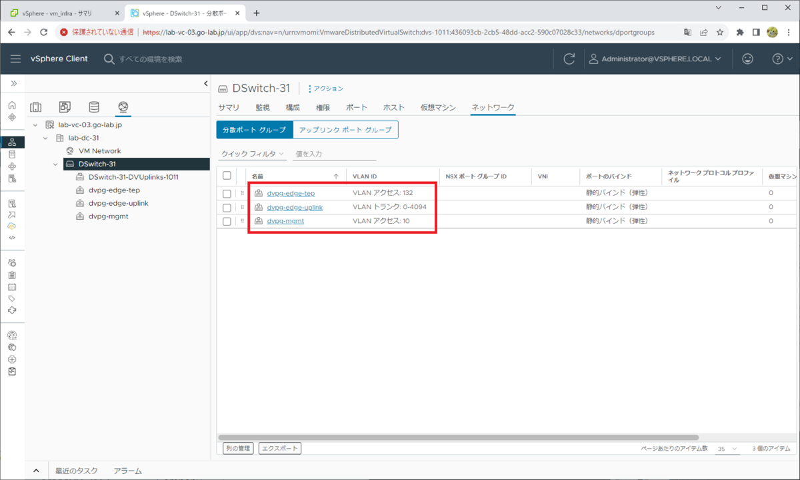Open the help question-mark menu
This screenshot has width=800, height=480.
click(781, 59)
